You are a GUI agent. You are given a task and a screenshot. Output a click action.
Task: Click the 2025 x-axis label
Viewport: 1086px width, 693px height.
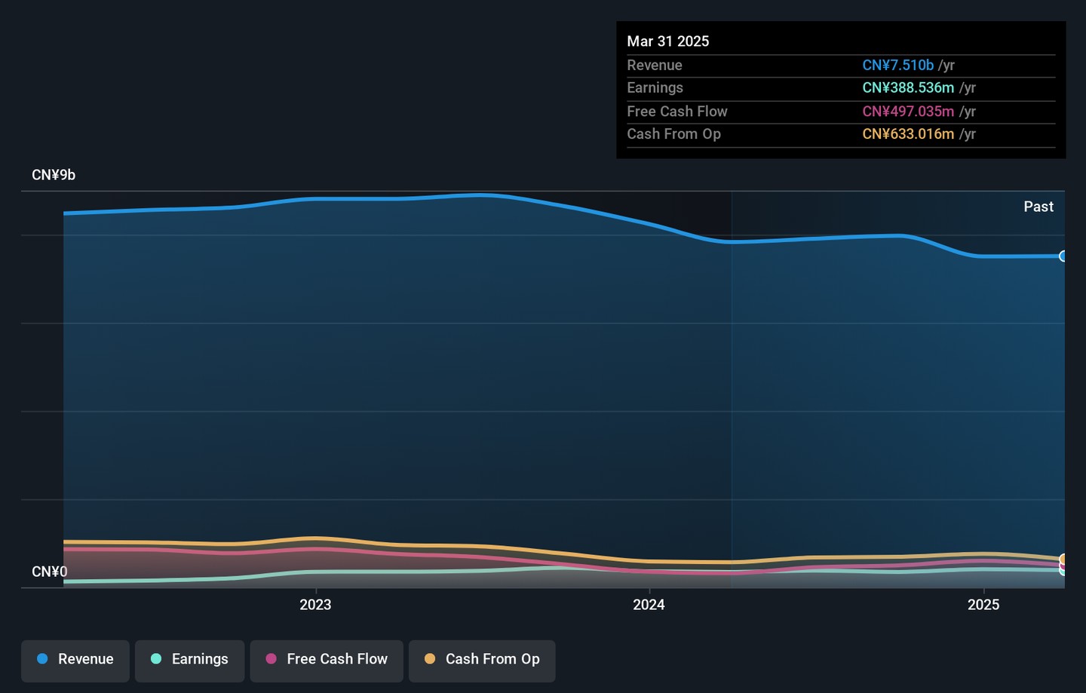[x=983, y=605]
